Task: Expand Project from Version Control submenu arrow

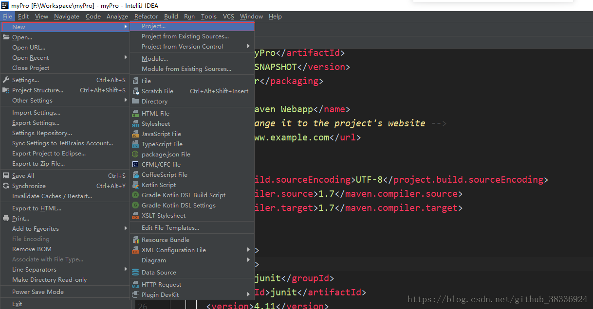Action: tap(249, 46)
